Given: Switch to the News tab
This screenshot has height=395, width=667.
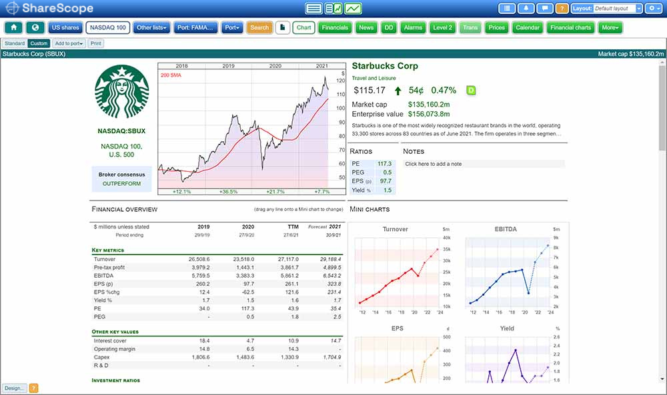Looking at the screenshot, I should point(366,28).
